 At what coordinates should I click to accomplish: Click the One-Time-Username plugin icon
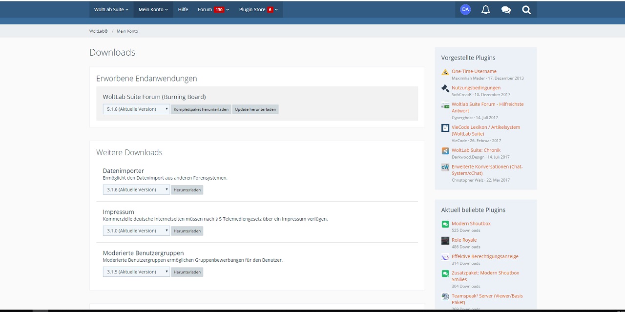(x=445, y=72)
